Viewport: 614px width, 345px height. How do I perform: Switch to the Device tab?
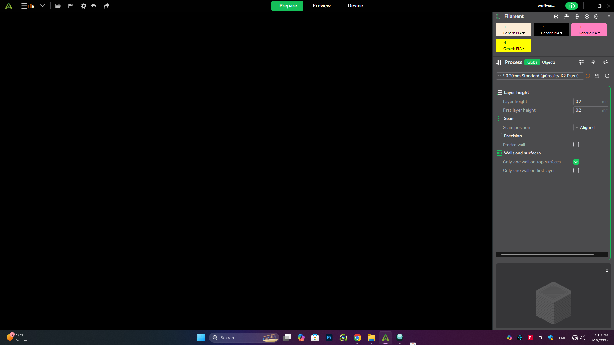(355, 6)
